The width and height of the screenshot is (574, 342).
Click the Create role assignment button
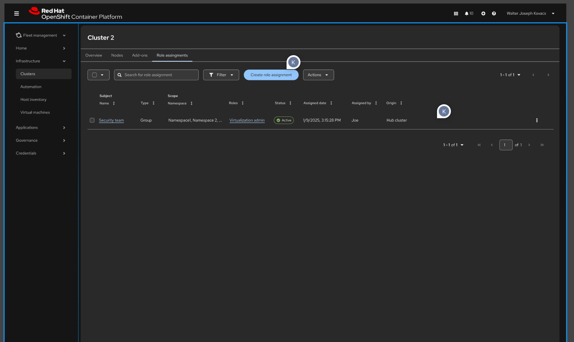click(271, 75)
